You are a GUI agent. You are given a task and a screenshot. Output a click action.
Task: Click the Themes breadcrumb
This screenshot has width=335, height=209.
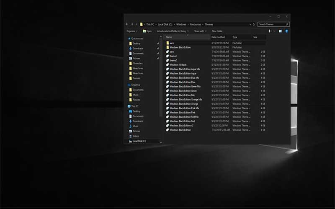[209, 24]
